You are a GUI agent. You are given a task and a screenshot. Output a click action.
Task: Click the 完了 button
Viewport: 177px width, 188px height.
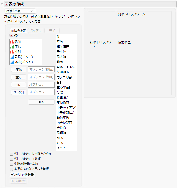tap(52, 31)
